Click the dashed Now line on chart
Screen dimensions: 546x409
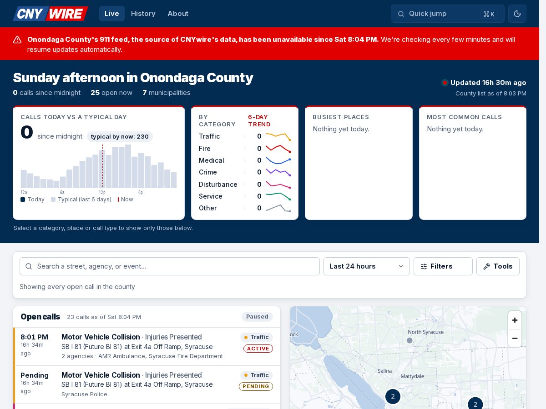coord(102,166)
